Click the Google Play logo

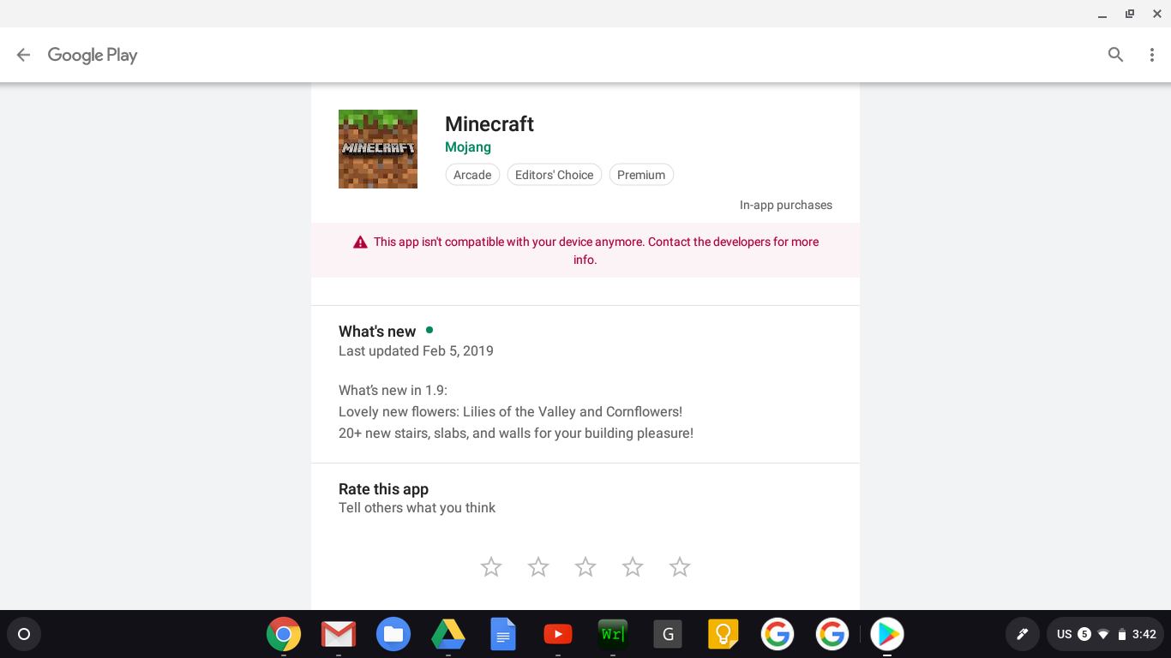pos(93,55)
